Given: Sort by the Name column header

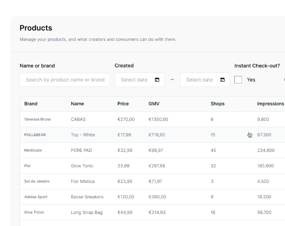Looking at the screenshot, I should 77,104.
